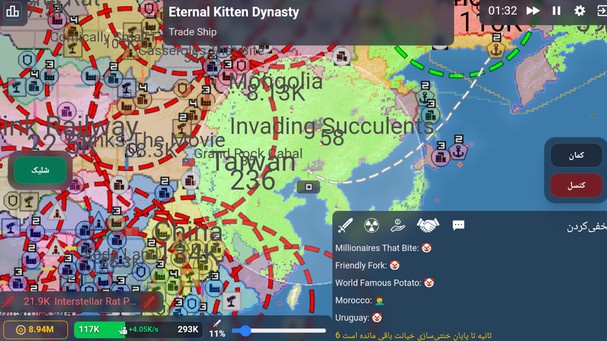Cancel the Interstellar Rat attack sword

(x=149, y=301)
